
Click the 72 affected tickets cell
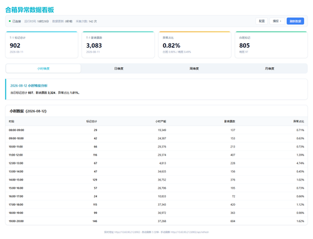tap(233, 196)
